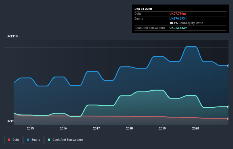The image size is (233, 149).
Task: Click the blue Equity endpoint marker
Action: [x=228, y=66]
